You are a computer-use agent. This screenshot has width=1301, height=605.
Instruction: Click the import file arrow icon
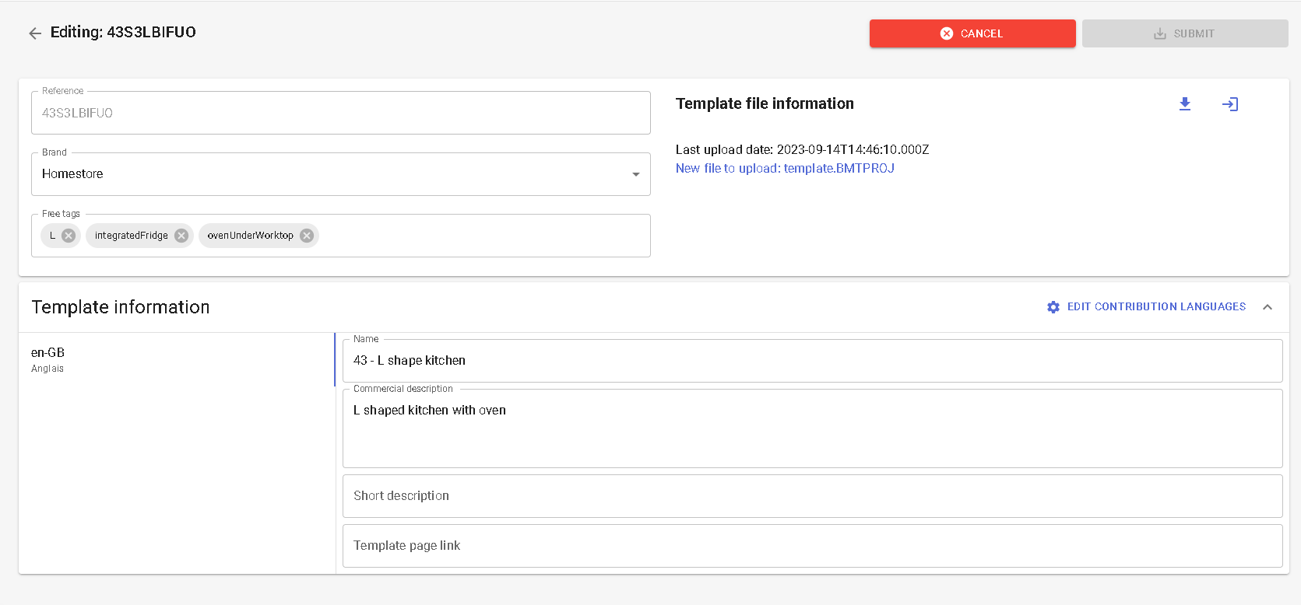point(1230,104)
